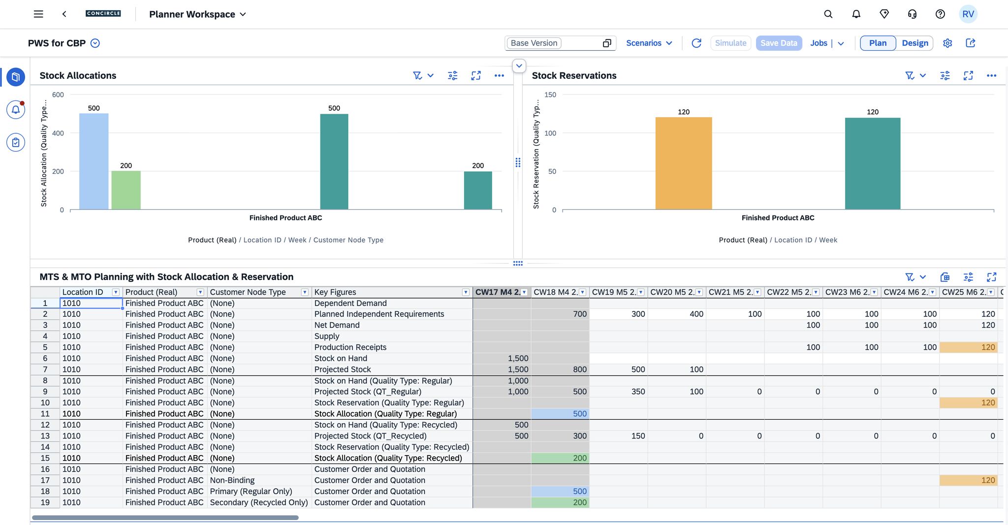Open the hamburger navigation menu
The height and width of the screenshot is (525, 1008).
pyautogui.click(x=38, y=14)
